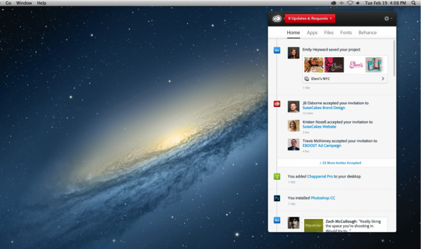This screenshot has height=249, width=421.
Task: Click Behance icon beside Zach McCullough comment
Action: (277, 220)
